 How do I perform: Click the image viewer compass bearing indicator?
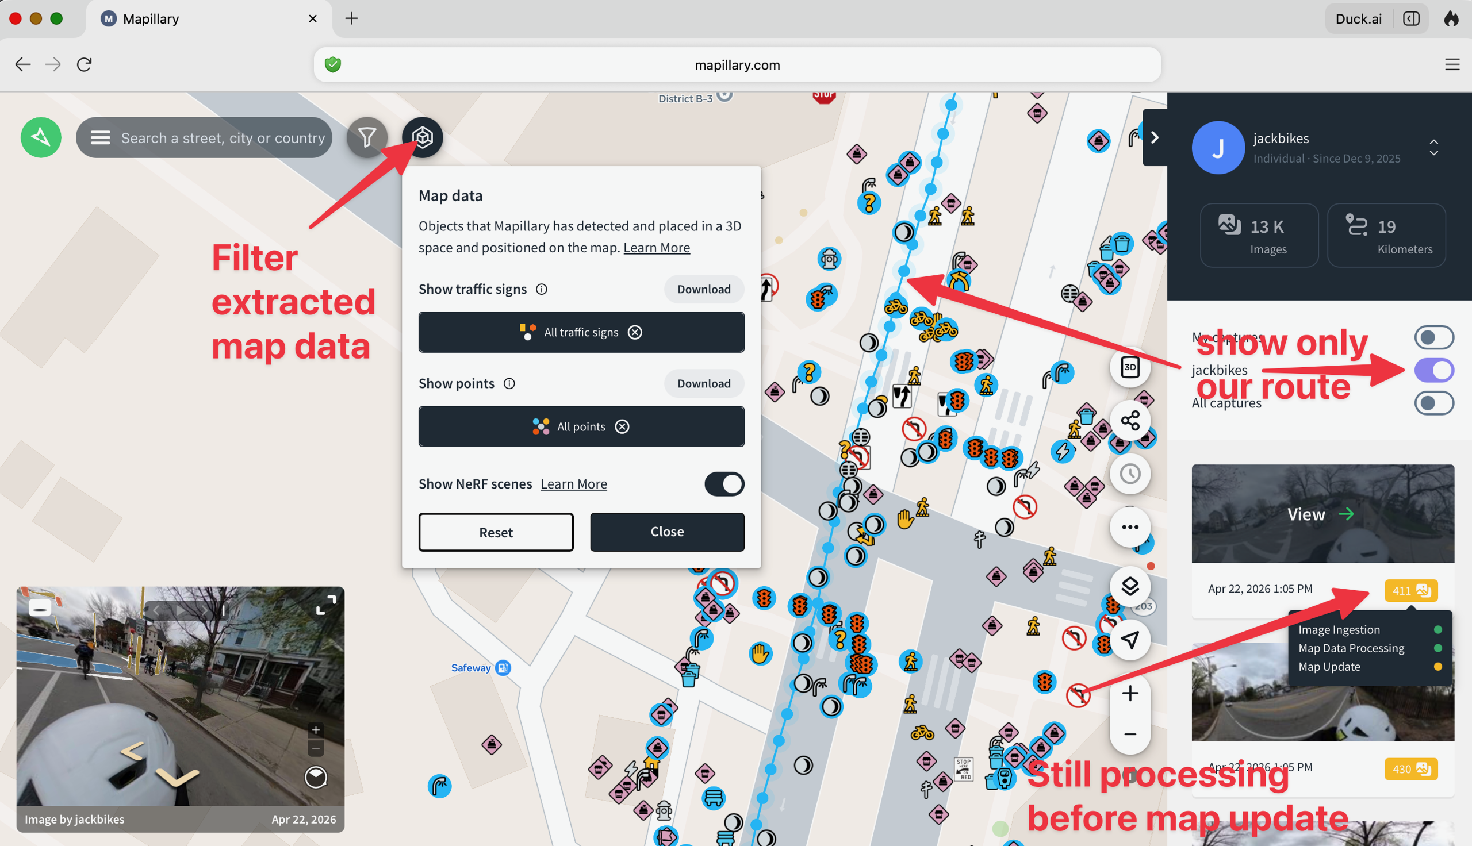point(316,777)
